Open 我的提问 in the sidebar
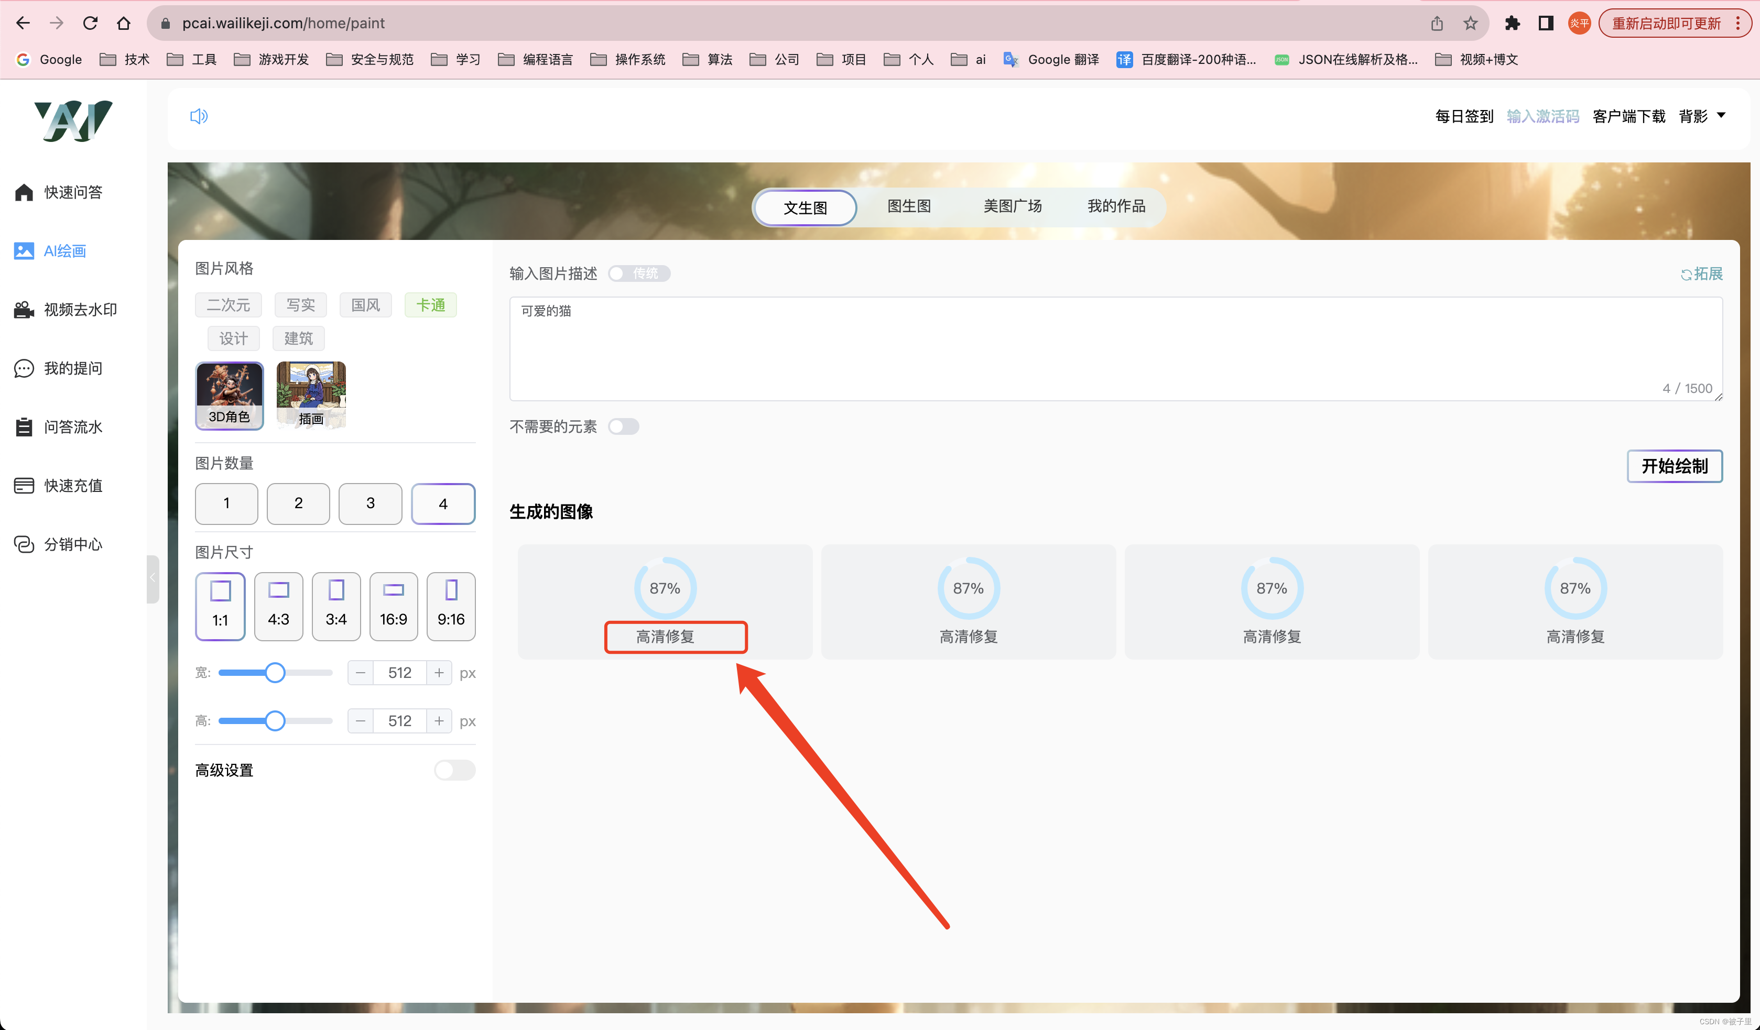The width and height of the screenshot is (1760, 1030). [59, 368]
